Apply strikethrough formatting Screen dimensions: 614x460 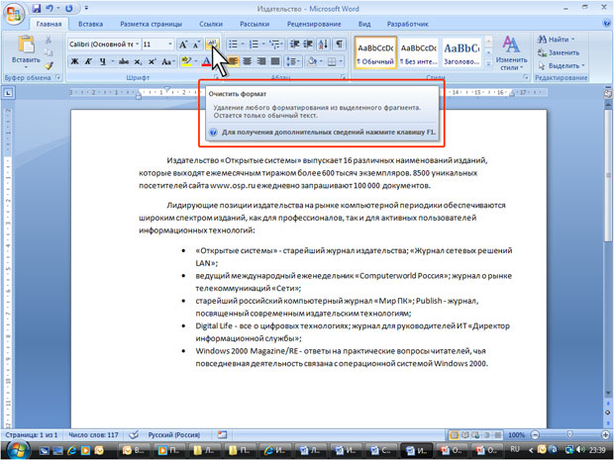pyautogui.click(x=124, y=61)
